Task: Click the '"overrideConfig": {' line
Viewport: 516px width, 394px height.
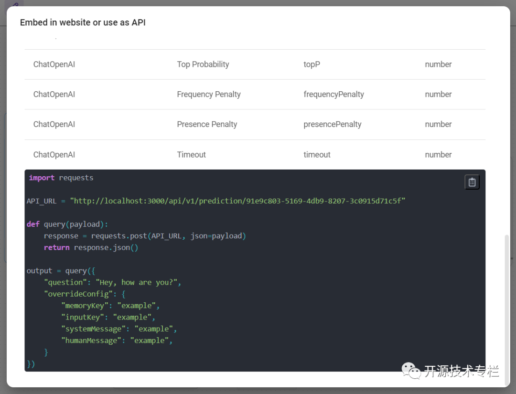Action: click(85, 294)
